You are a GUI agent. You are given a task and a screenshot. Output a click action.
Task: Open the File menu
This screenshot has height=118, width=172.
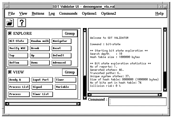(x=12, y=14)
